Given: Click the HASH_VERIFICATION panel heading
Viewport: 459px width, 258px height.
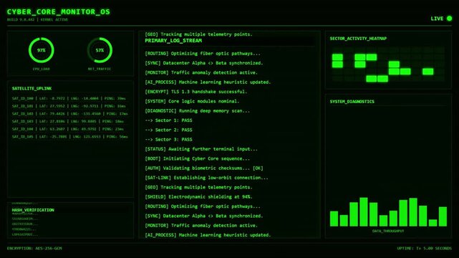Looking at the screenshot, I should coord(33,210).
